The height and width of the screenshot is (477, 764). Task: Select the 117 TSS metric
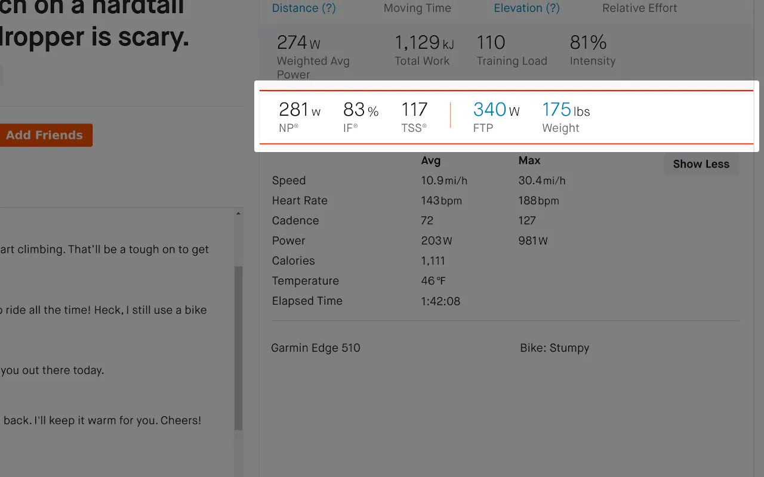pos(414,110)
